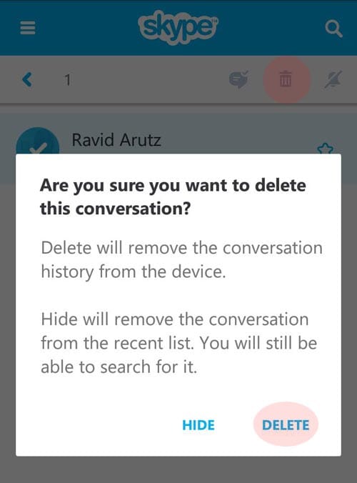Tap 'history from the device.' line

134,272
